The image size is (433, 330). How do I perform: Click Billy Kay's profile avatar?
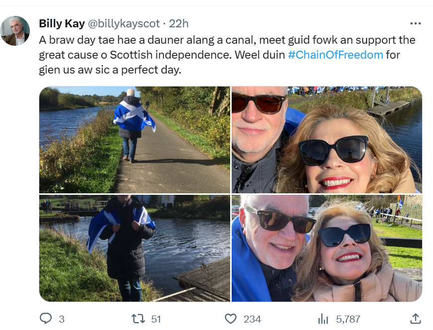pyautogui.click(x=15, y=31)
